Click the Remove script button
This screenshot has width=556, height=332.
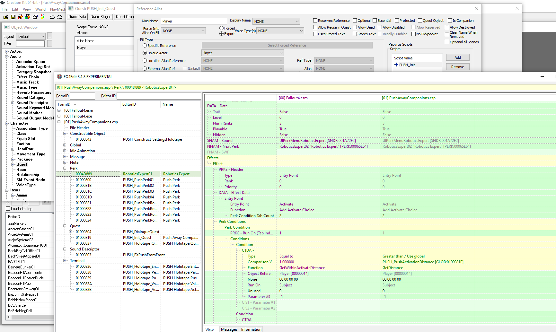click(458, 67)
